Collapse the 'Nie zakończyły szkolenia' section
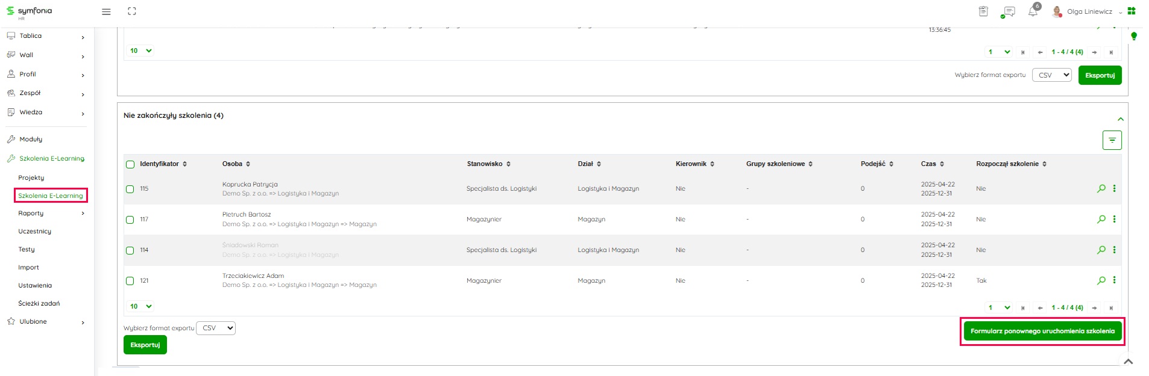Image resolution: width=1149 pixels, height=376 pixels. (1120, 119)
